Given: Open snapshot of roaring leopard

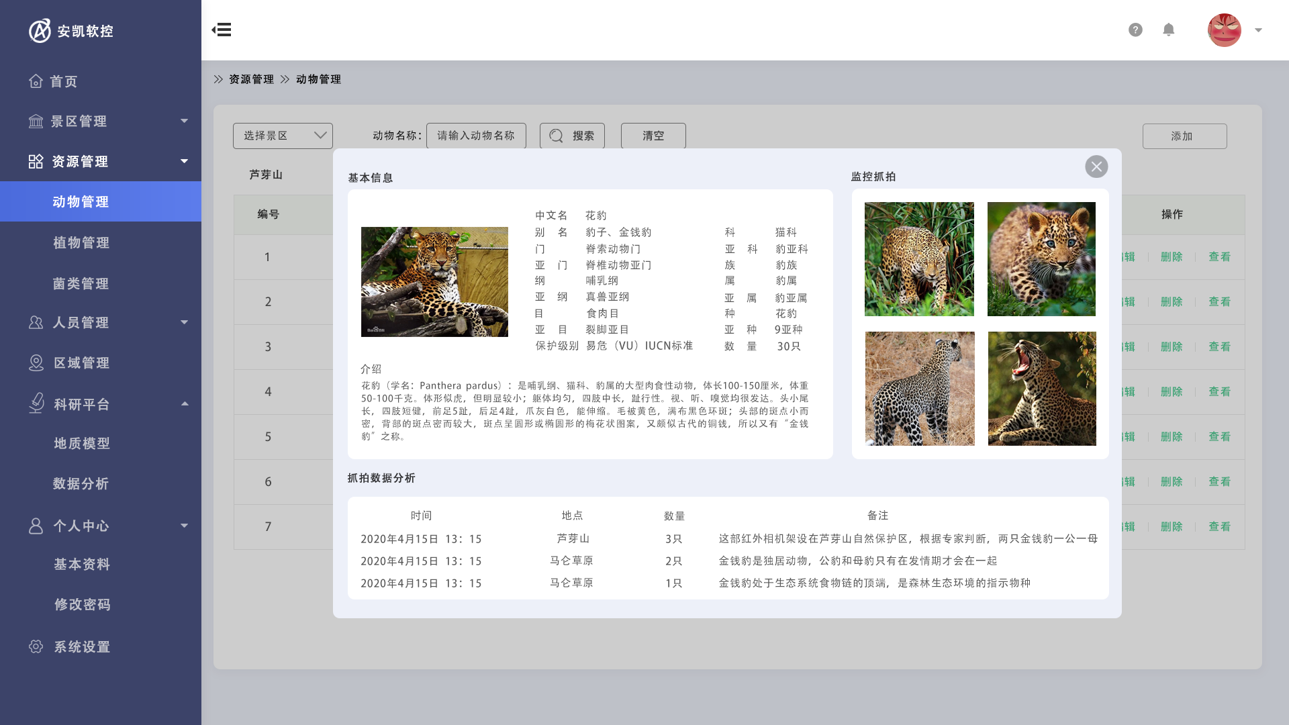Looking at the screenshot, I should coord(1042,389).
